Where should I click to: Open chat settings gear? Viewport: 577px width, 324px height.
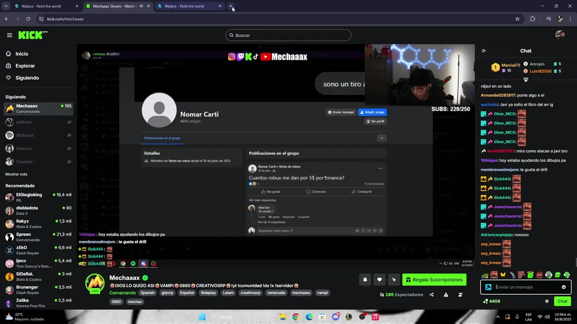(547, 301)
